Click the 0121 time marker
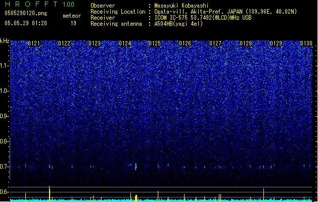Image resolution: width=318 pixels, height=202 pixels. (x=34, y=43)
